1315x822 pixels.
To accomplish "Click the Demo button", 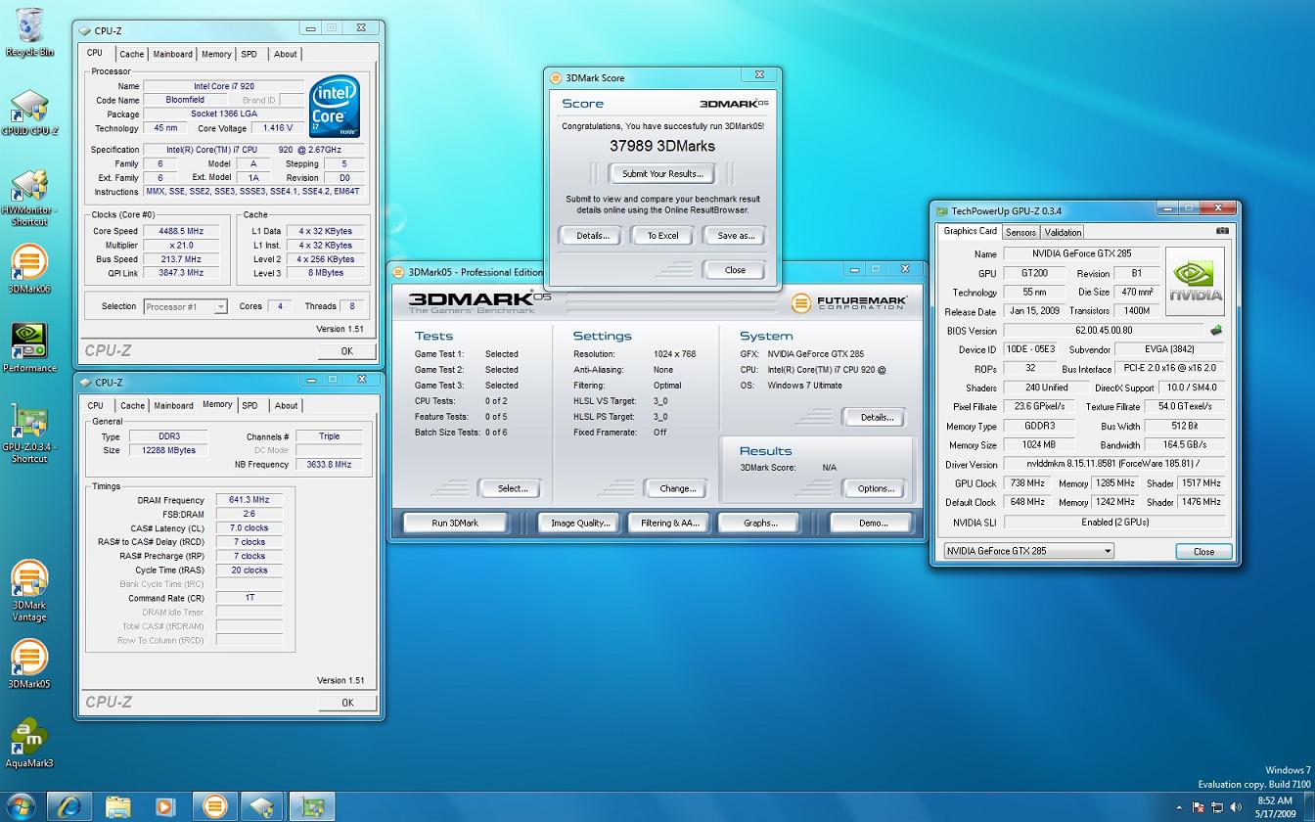I will pyautogui.click(x=873, y=523).
